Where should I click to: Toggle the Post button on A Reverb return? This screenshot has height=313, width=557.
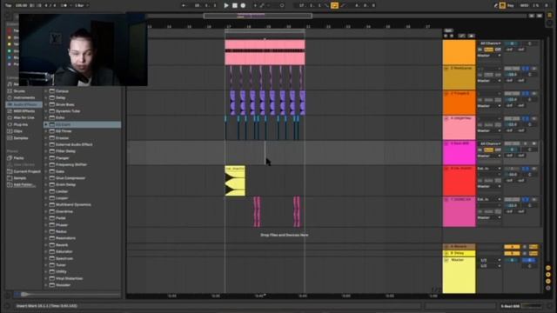coord(534,247)
